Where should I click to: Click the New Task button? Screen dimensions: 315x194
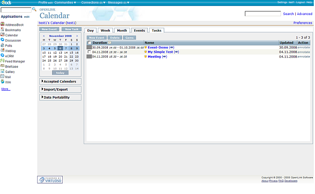(72, 29)
